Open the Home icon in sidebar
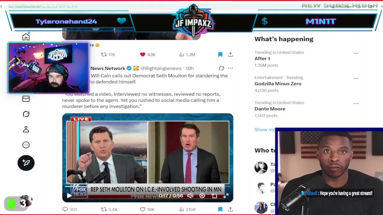This screenshot has width=383, height=215. [x=26, y=37]
